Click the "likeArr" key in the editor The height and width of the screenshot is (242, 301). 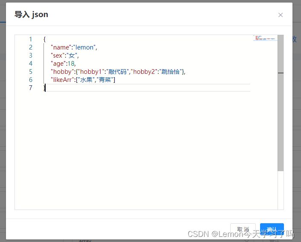(x=63, y=80)
